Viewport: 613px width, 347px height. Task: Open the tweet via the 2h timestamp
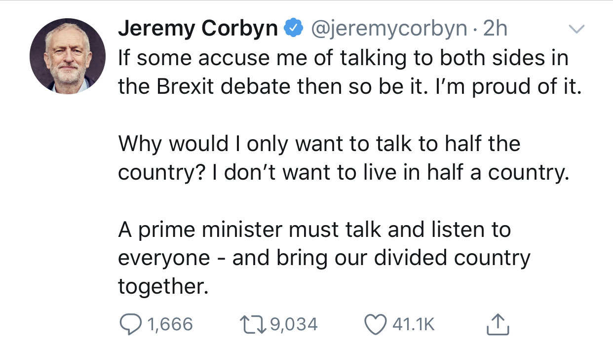click(x=495, y=30)
